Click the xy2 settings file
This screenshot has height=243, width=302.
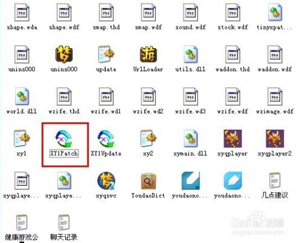coord(149,139)
